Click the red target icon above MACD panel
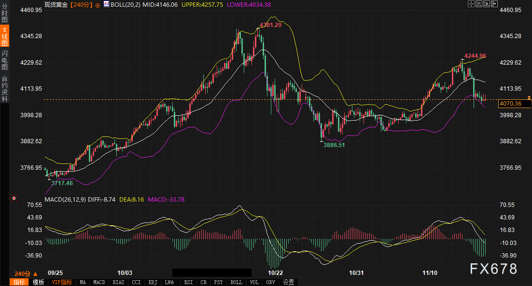 coord(14,198)
